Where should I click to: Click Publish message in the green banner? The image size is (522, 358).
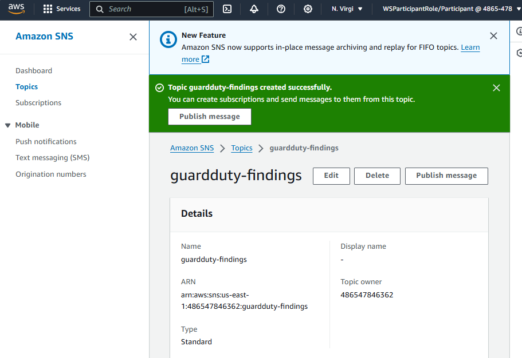(x=210, y=117)
